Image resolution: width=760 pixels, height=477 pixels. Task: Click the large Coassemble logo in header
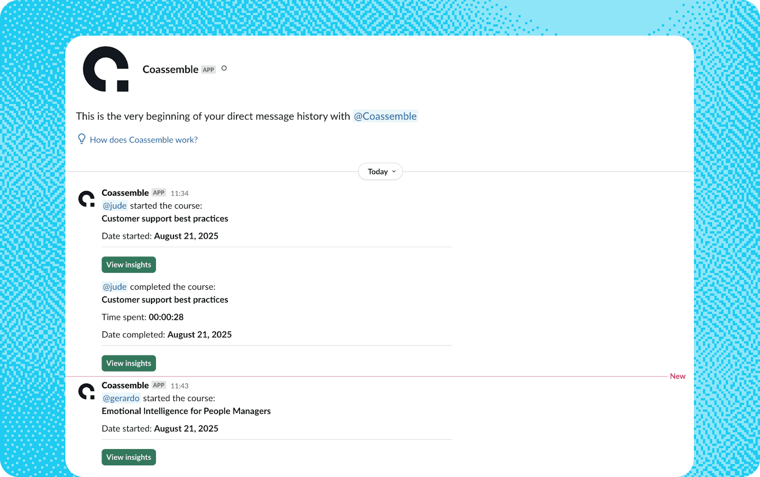point(105,69)
